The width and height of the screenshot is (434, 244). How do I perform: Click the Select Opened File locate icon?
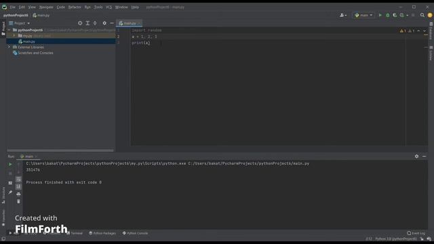tap(80, 23)
